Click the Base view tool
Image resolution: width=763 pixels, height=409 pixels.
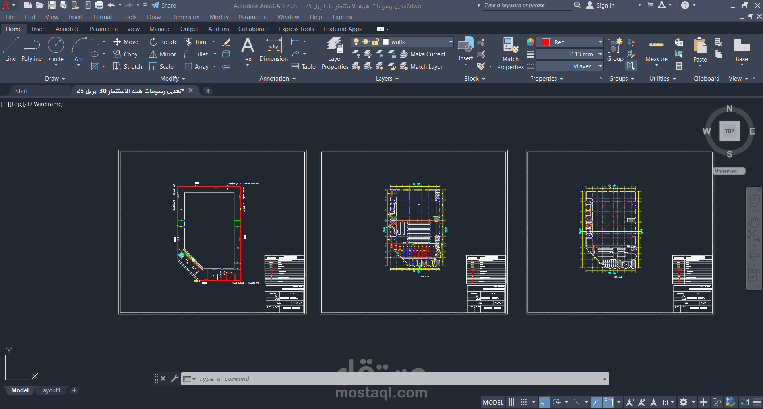click(x=742, y=50)
